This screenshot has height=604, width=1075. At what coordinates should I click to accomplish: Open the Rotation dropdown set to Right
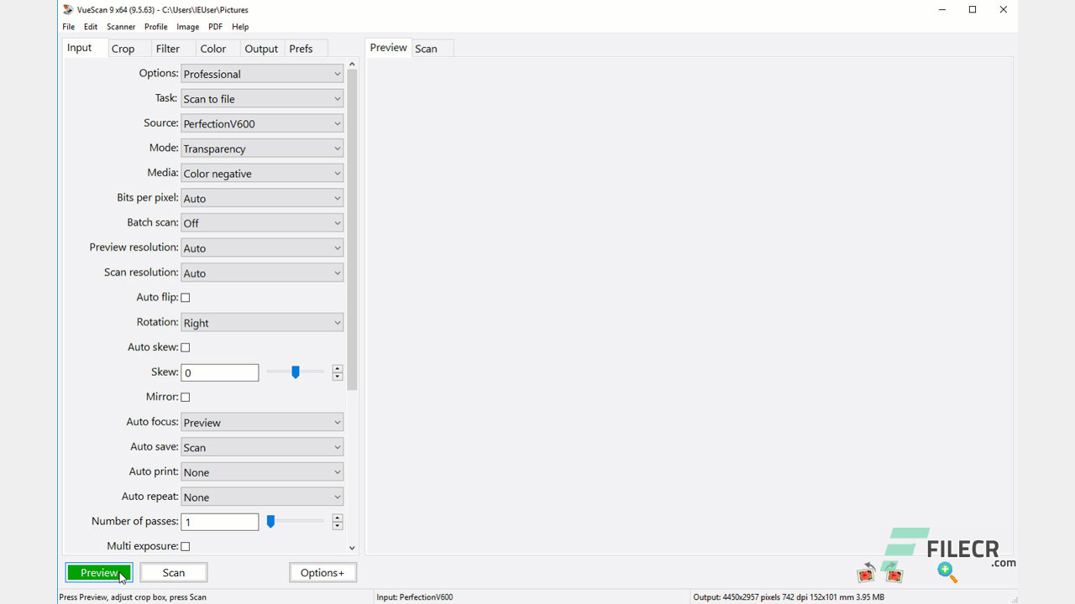coord(262,323)
